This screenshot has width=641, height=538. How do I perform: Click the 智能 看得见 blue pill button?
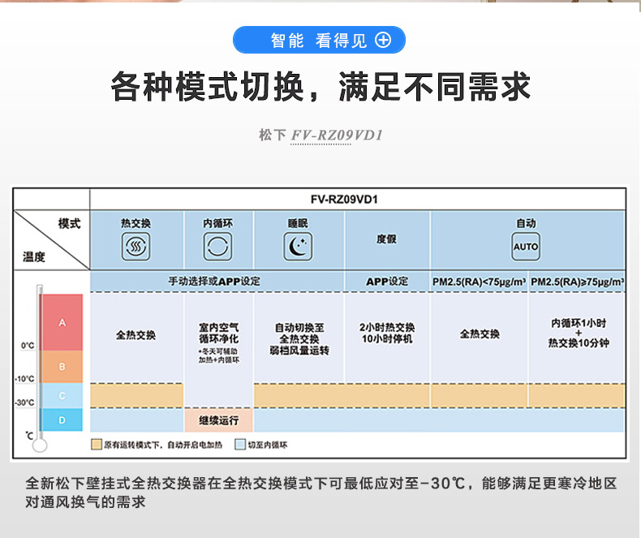319,40
